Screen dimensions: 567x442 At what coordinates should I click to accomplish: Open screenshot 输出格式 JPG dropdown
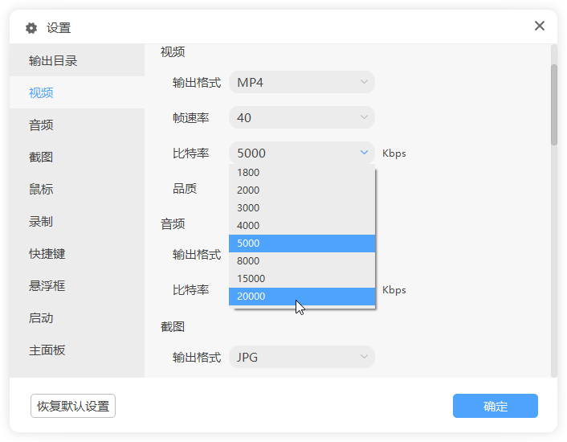[x=301, y=357]
